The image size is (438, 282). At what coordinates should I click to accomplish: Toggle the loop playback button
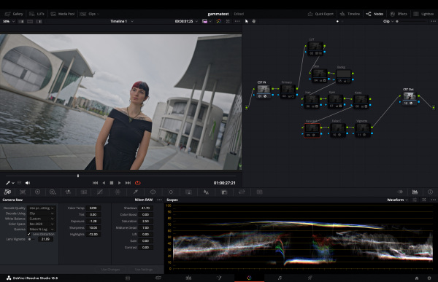point(138,183)
